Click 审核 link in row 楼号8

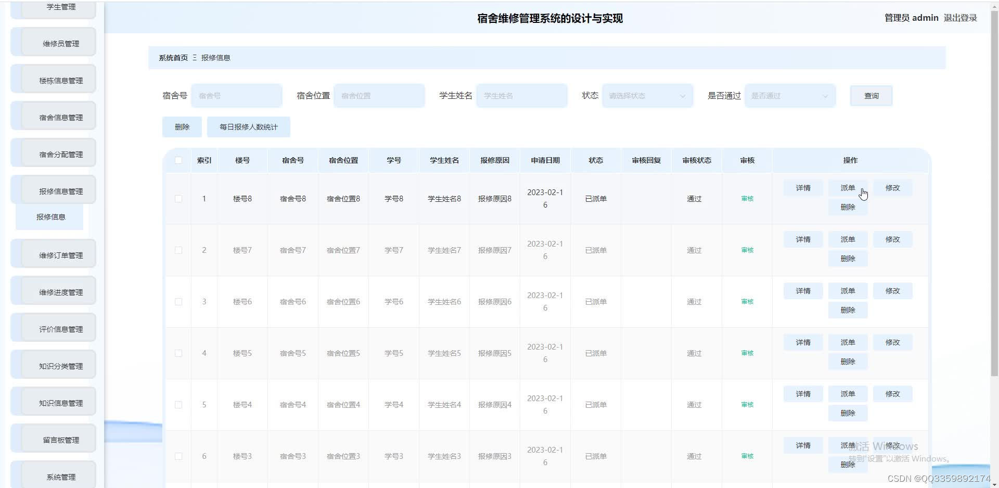point(747,199)
